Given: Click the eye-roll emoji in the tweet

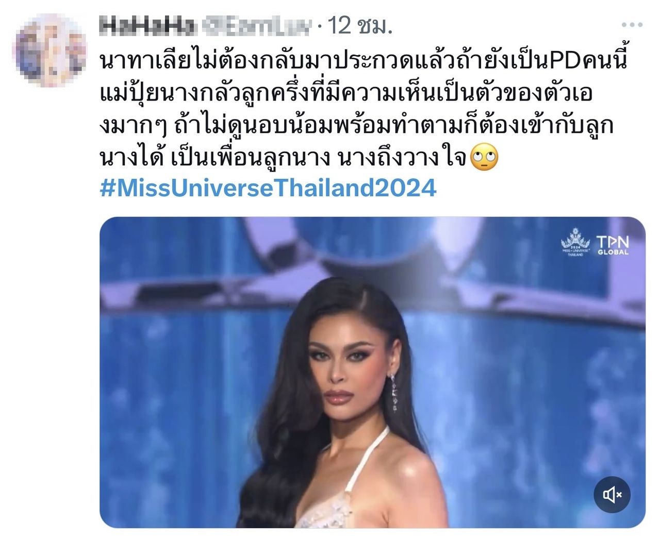Looking at the screenshot, I should [x=485, y=157].
